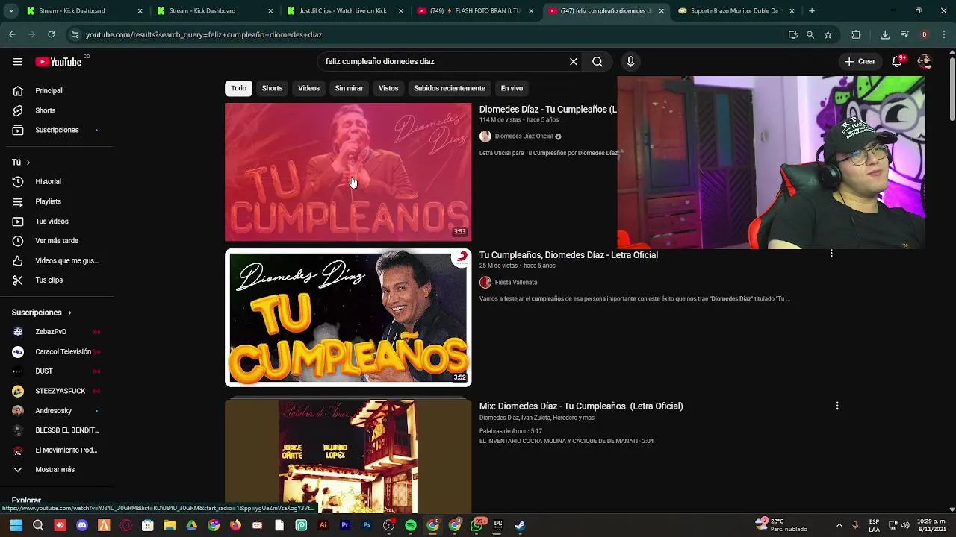Open the YouTube hamburger guide menu

click(x=18, y=62)
